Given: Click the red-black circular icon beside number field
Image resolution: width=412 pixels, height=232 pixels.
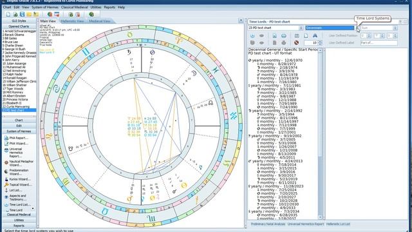Looking at the screenshot, I should [x=296, y=43].
